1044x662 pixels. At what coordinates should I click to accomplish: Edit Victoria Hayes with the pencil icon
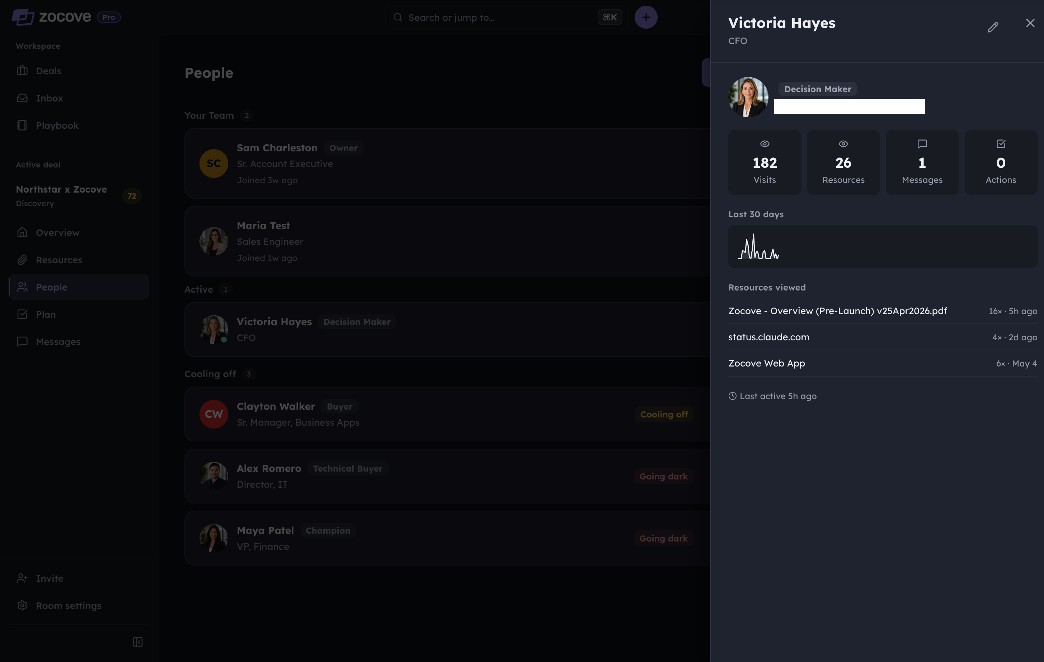click(x=993, y=27)
